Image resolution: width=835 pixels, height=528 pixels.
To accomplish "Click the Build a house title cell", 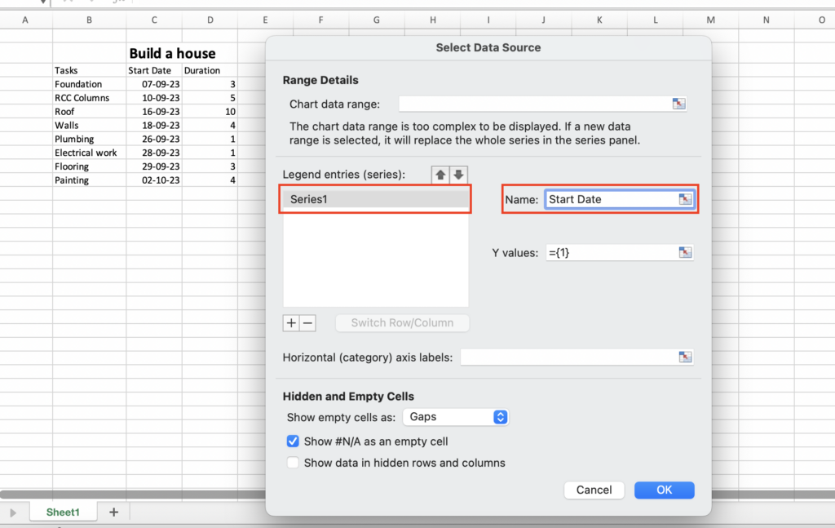I will [172, 54].
